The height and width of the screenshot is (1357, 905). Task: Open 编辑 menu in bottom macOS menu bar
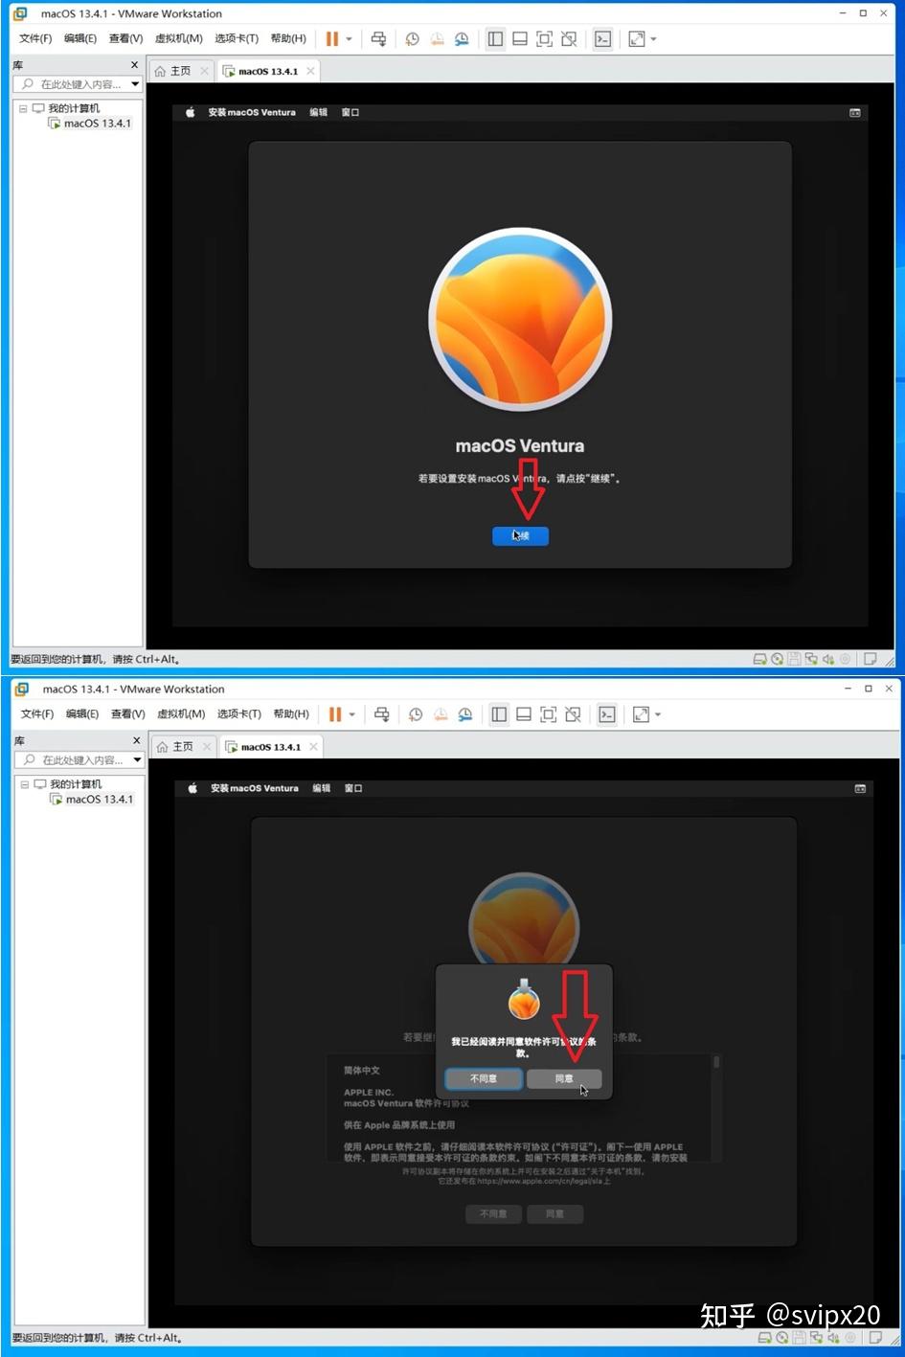[321, 788]
